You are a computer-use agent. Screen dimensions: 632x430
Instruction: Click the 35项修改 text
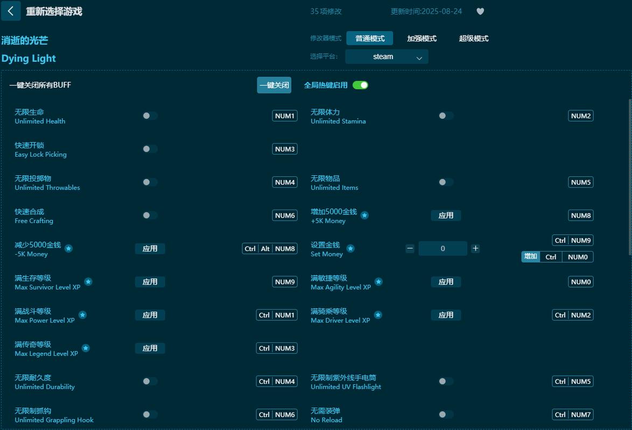click(326, 11)
